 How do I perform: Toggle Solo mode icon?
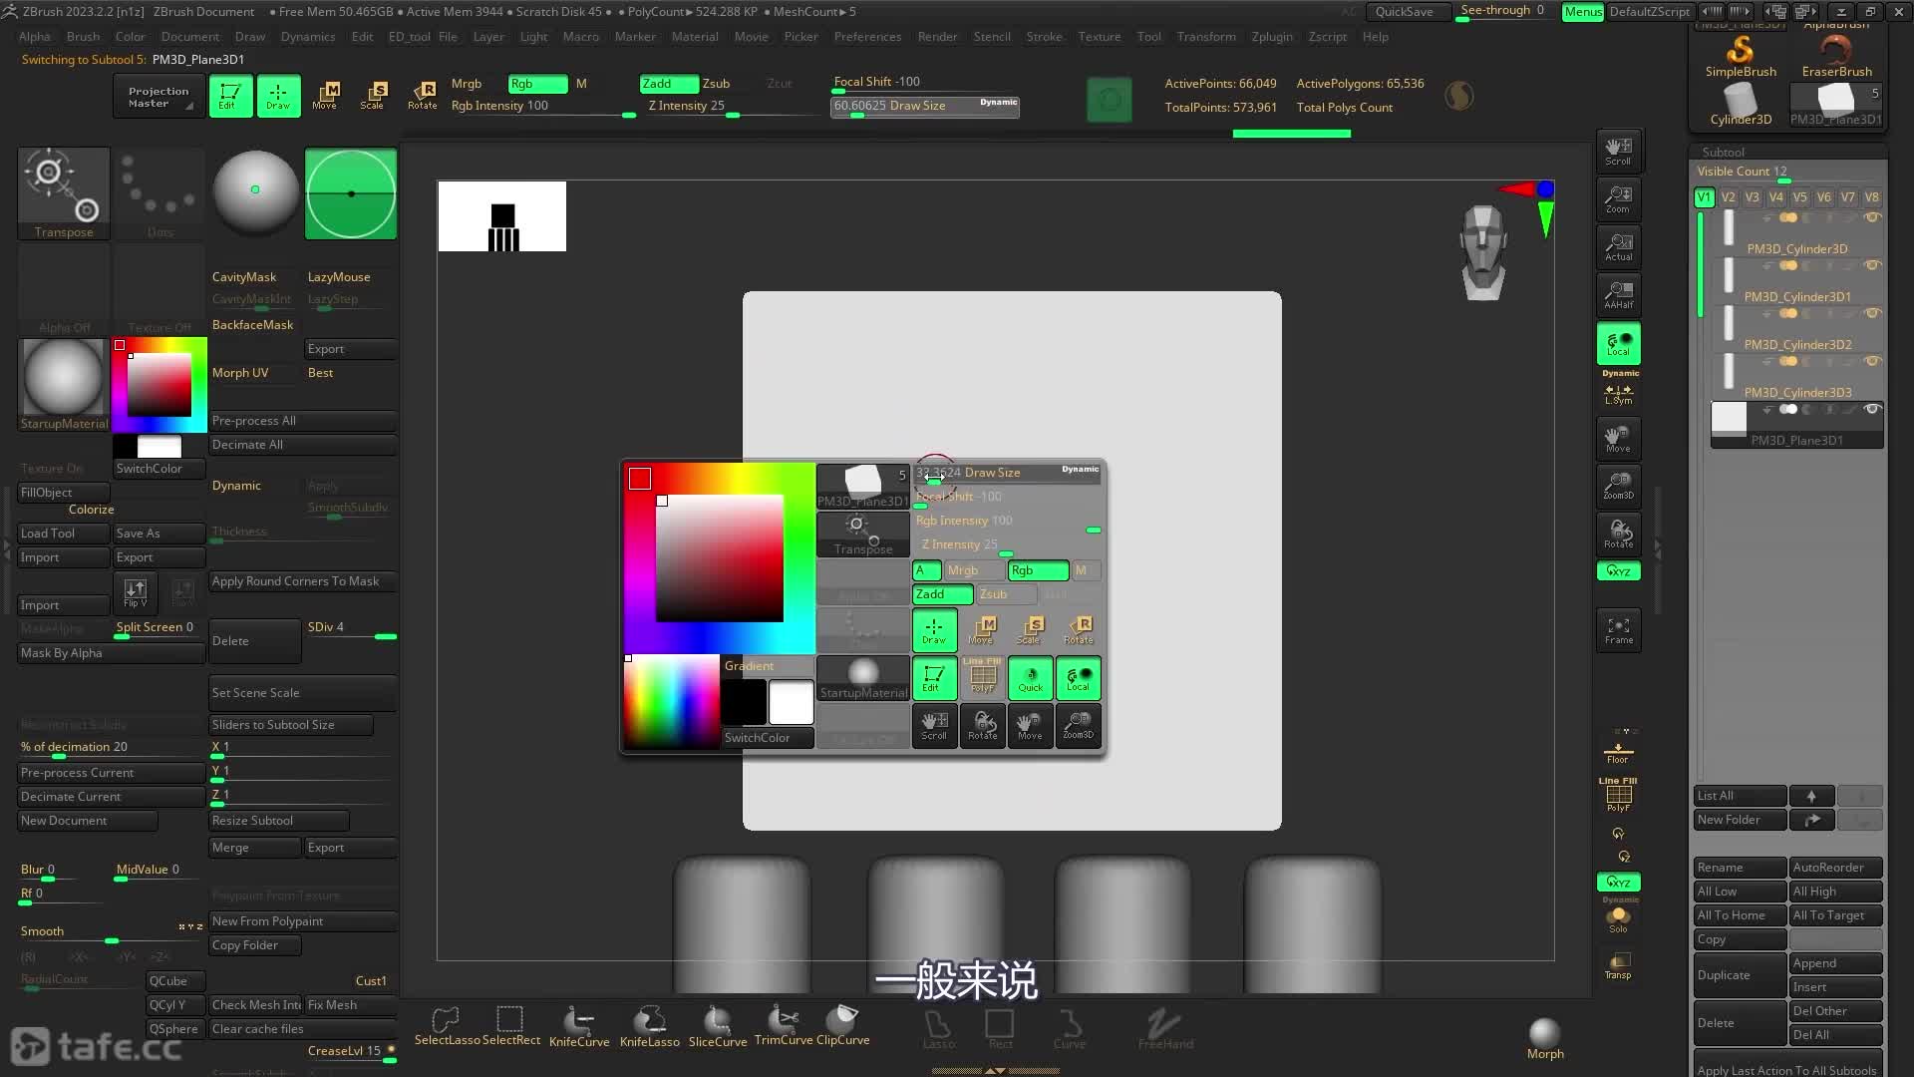pos(1617,918)
